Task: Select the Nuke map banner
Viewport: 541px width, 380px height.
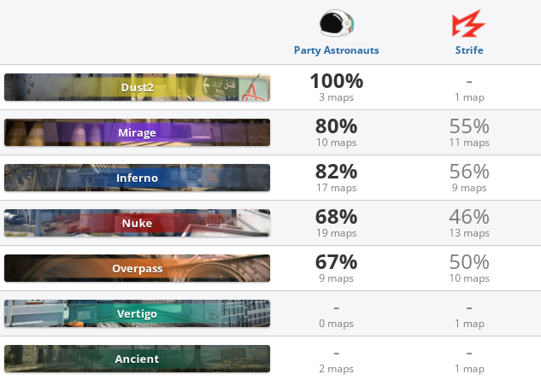Action: pos(137,223)
